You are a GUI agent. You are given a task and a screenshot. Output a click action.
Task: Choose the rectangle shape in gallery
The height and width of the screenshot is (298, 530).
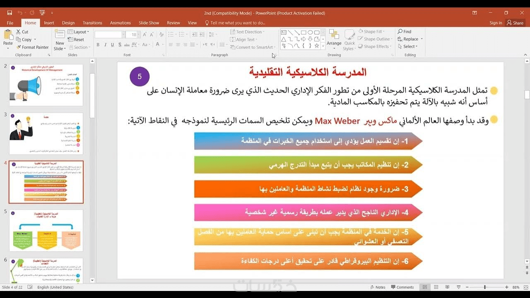tap(304, 32)
